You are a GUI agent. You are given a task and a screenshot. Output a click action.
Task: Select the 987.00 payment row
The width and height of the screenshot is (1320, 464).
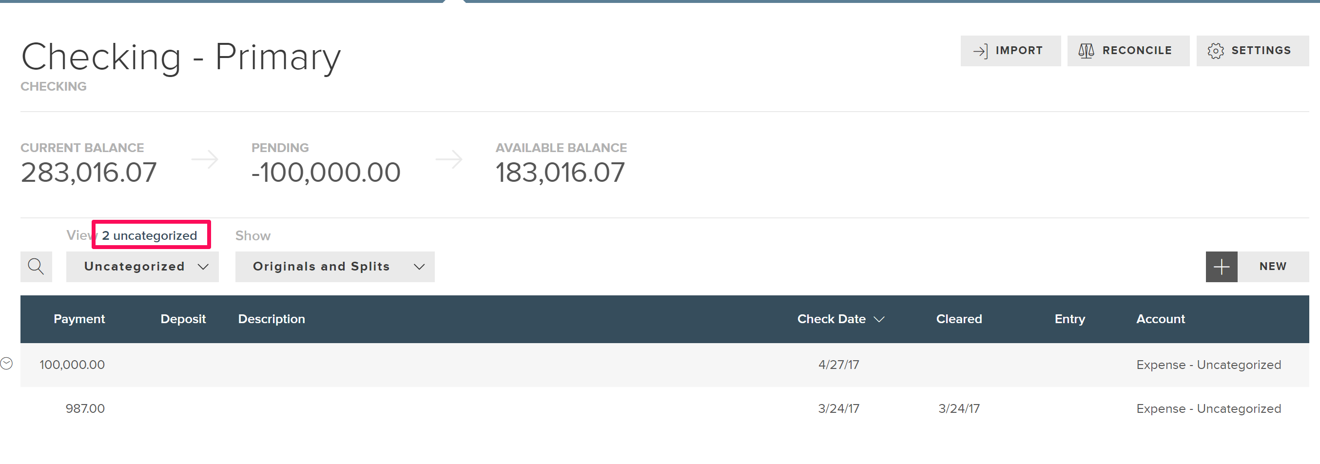click(664, 409)
